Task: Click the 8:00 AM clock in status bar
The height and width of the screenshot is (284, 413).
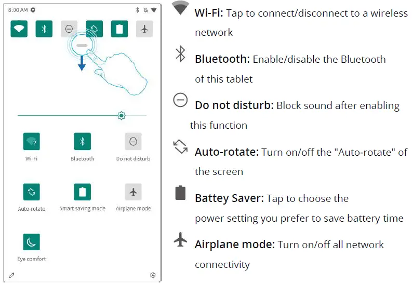Action: 18,10
